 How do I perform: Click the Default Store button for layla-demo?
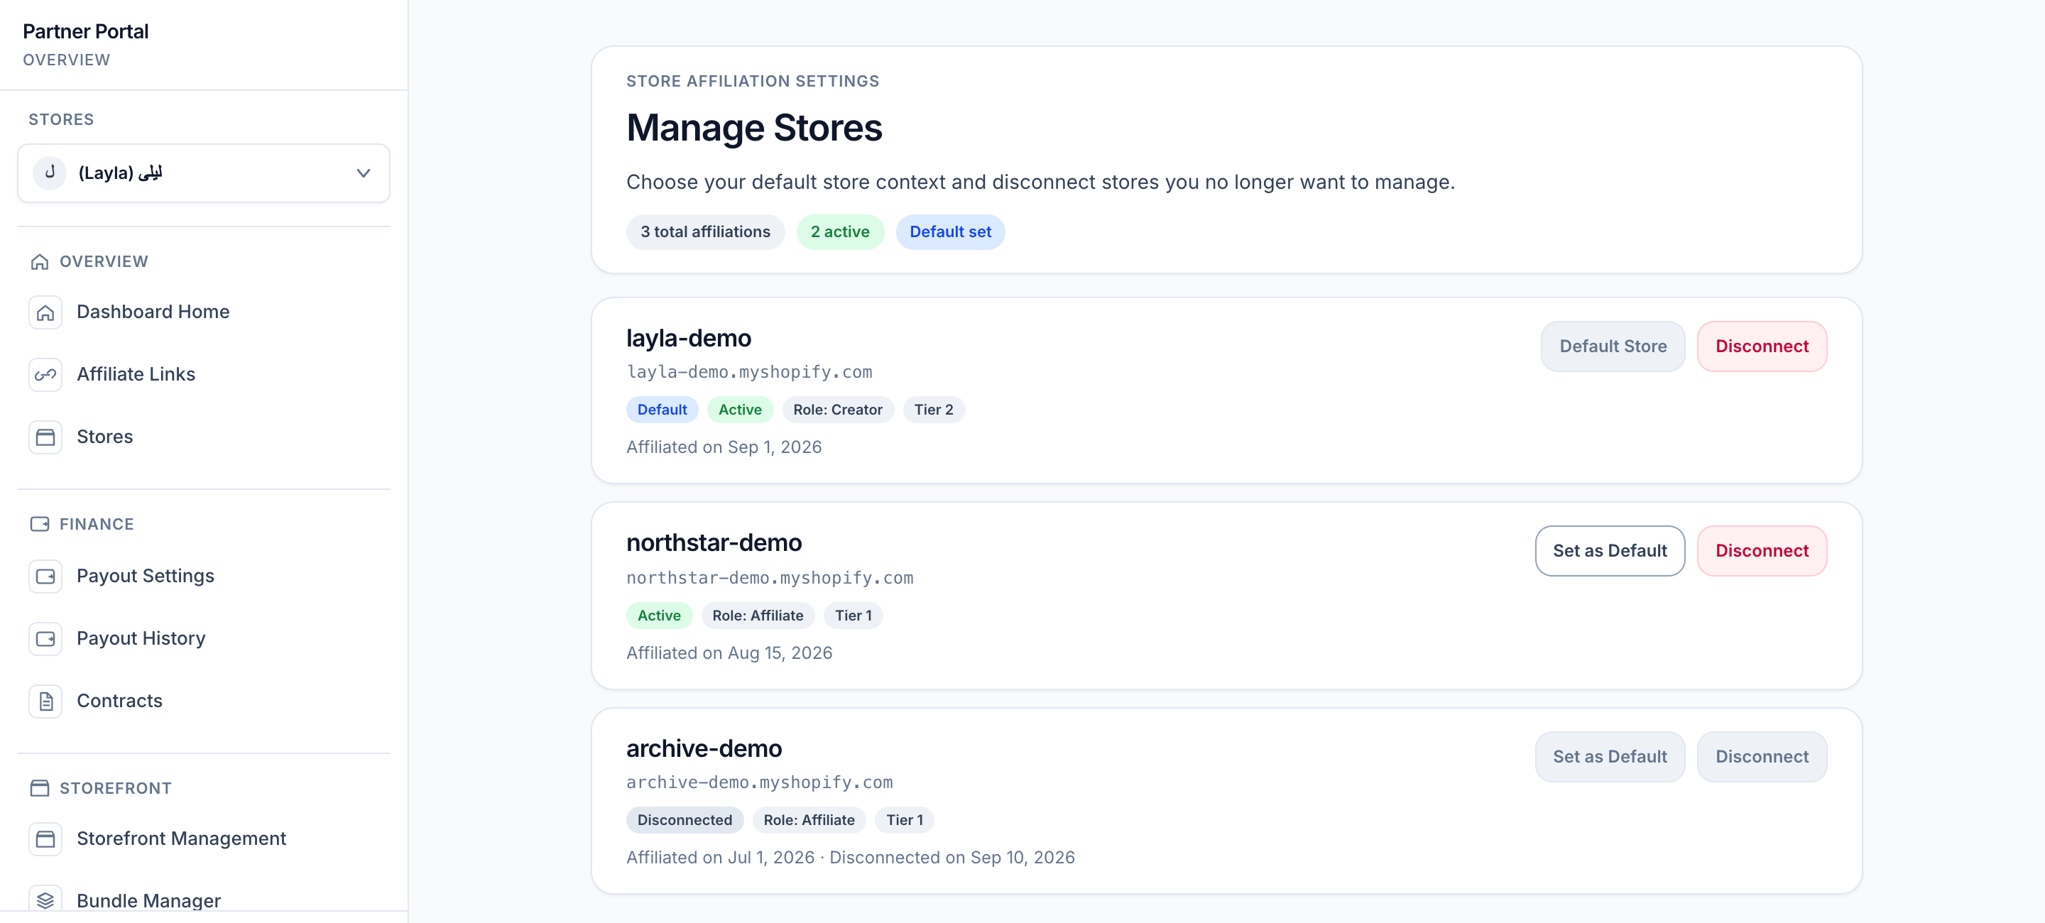point(1613,346)
